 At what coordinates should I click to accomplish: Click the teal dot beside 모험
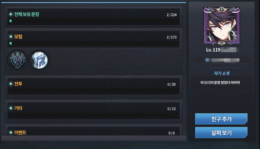pyautogui.click(x=11, y=37)
